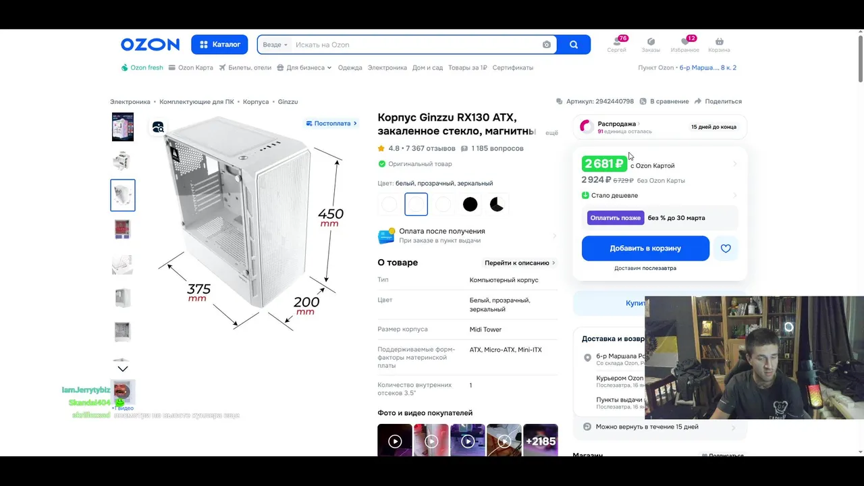Select the third white color option
Screen dimensions: 864x486
pyautogui.click(x=443, y=204)
